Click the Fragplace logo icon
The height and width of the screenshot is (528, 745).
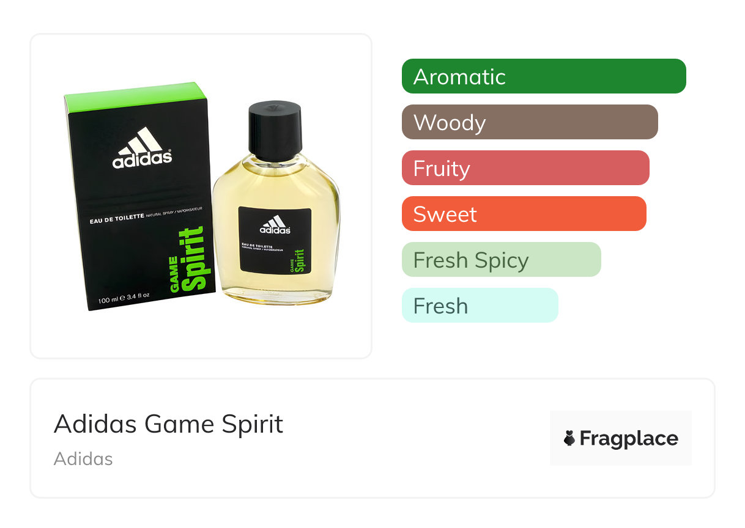pyautogui.click(x=569, y=438)
